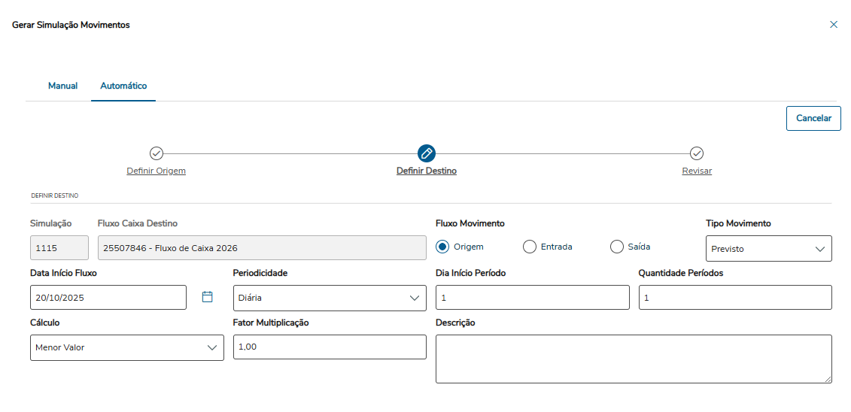Open the Cálculo dropdown showing Menor Valor

(126, 347)
